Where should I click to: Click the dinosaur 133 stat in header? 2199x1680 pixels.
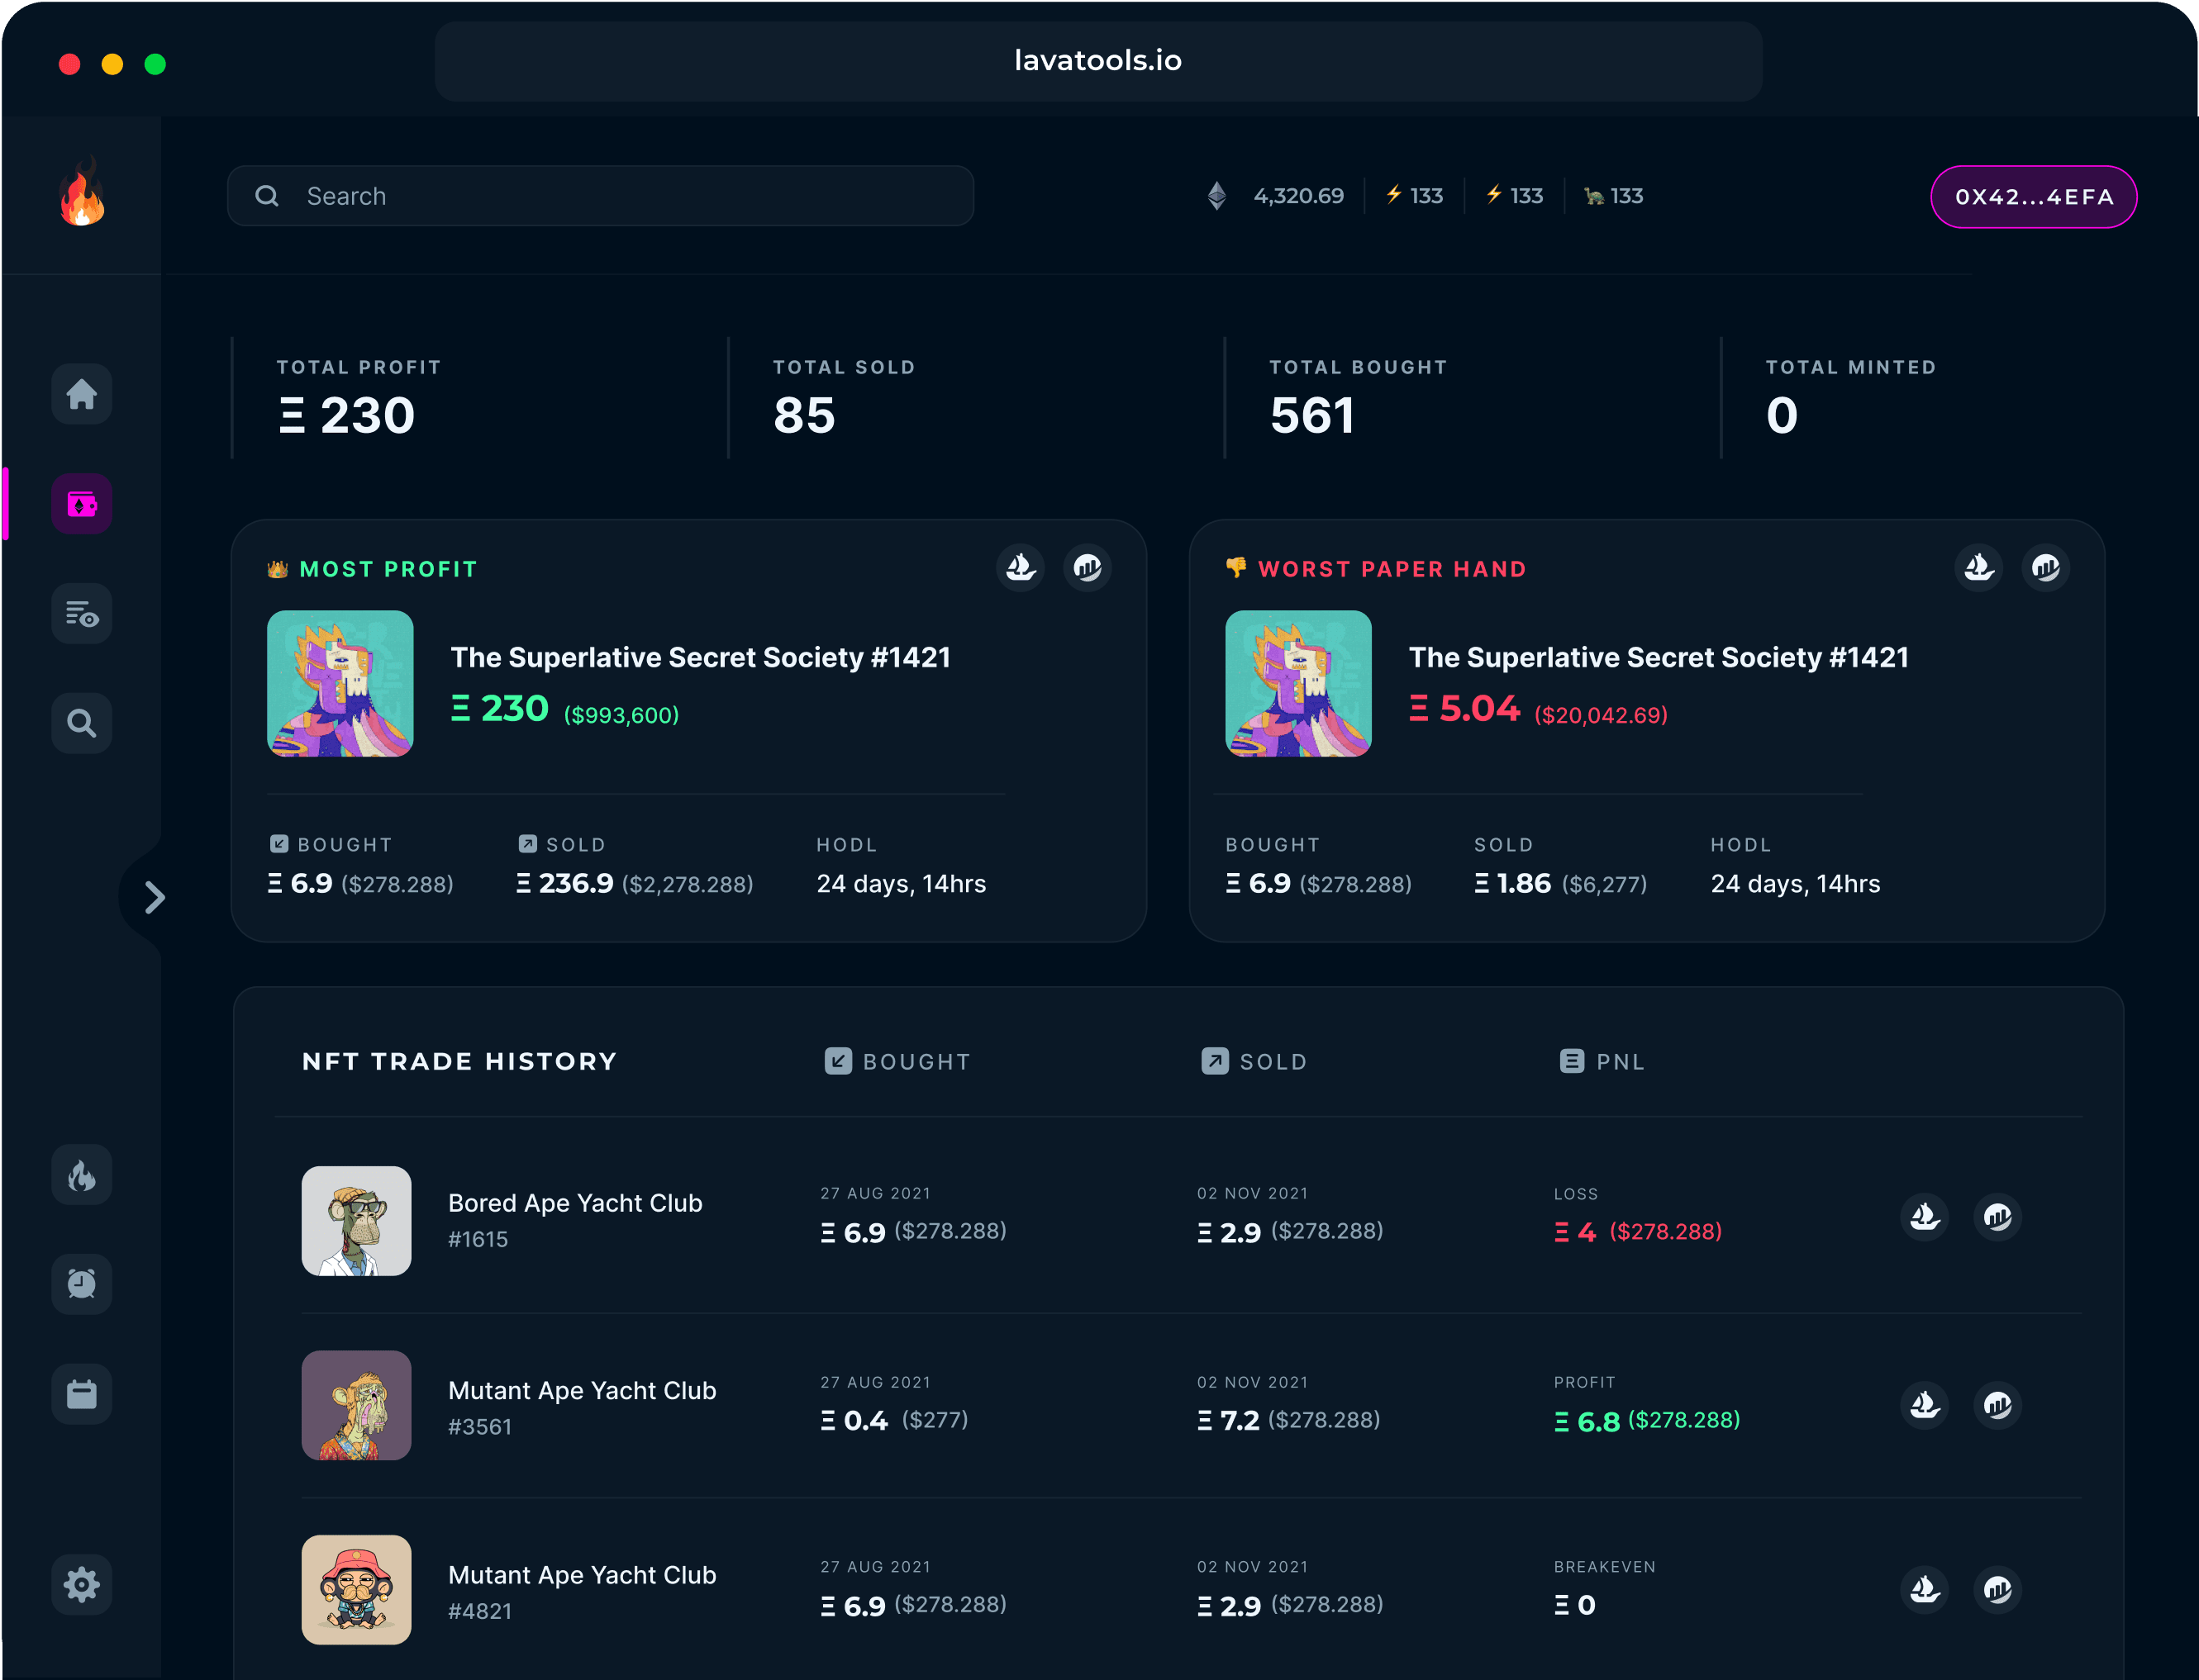(1614, 196)
